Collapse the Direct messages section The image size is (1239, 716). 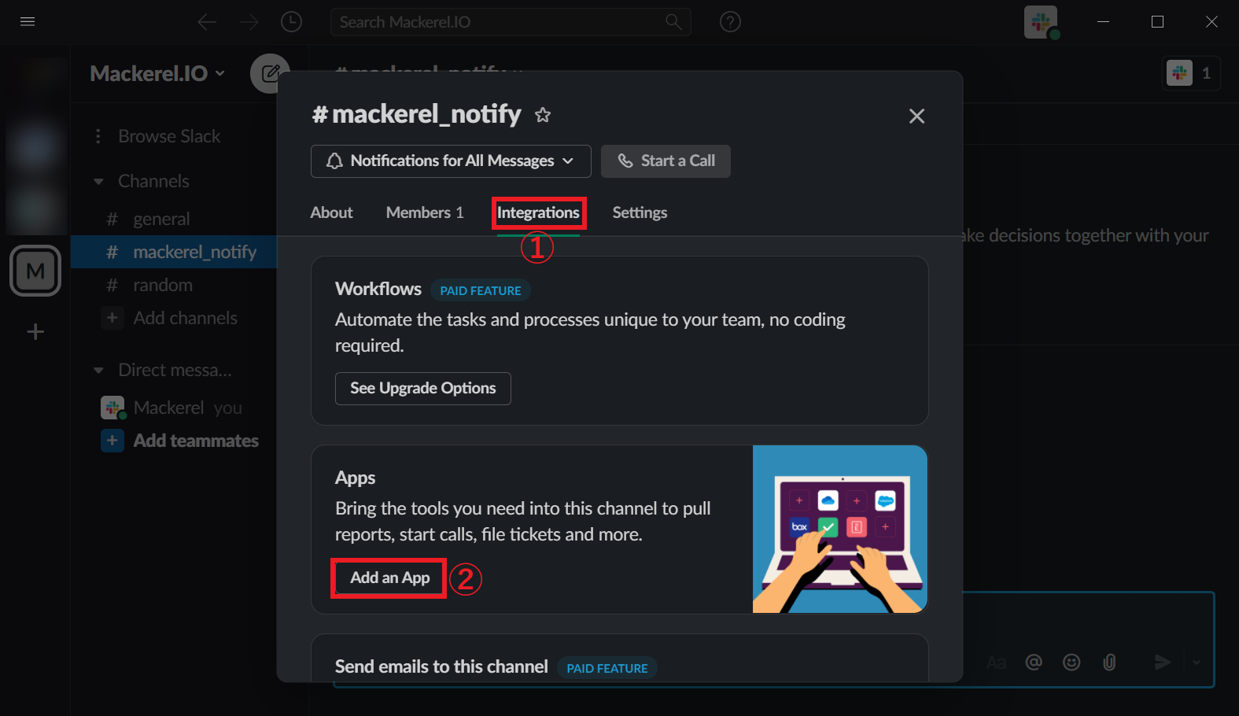98,370
